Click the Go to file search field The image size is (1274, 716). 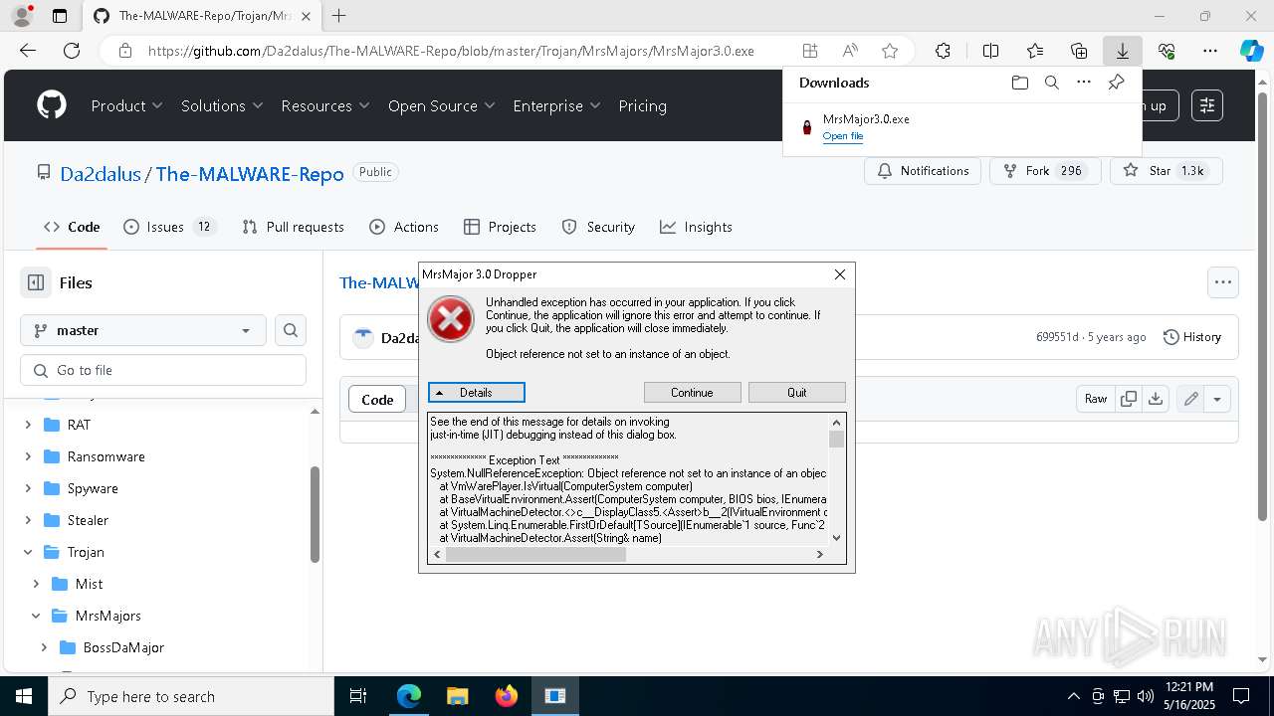click(163, 370)
